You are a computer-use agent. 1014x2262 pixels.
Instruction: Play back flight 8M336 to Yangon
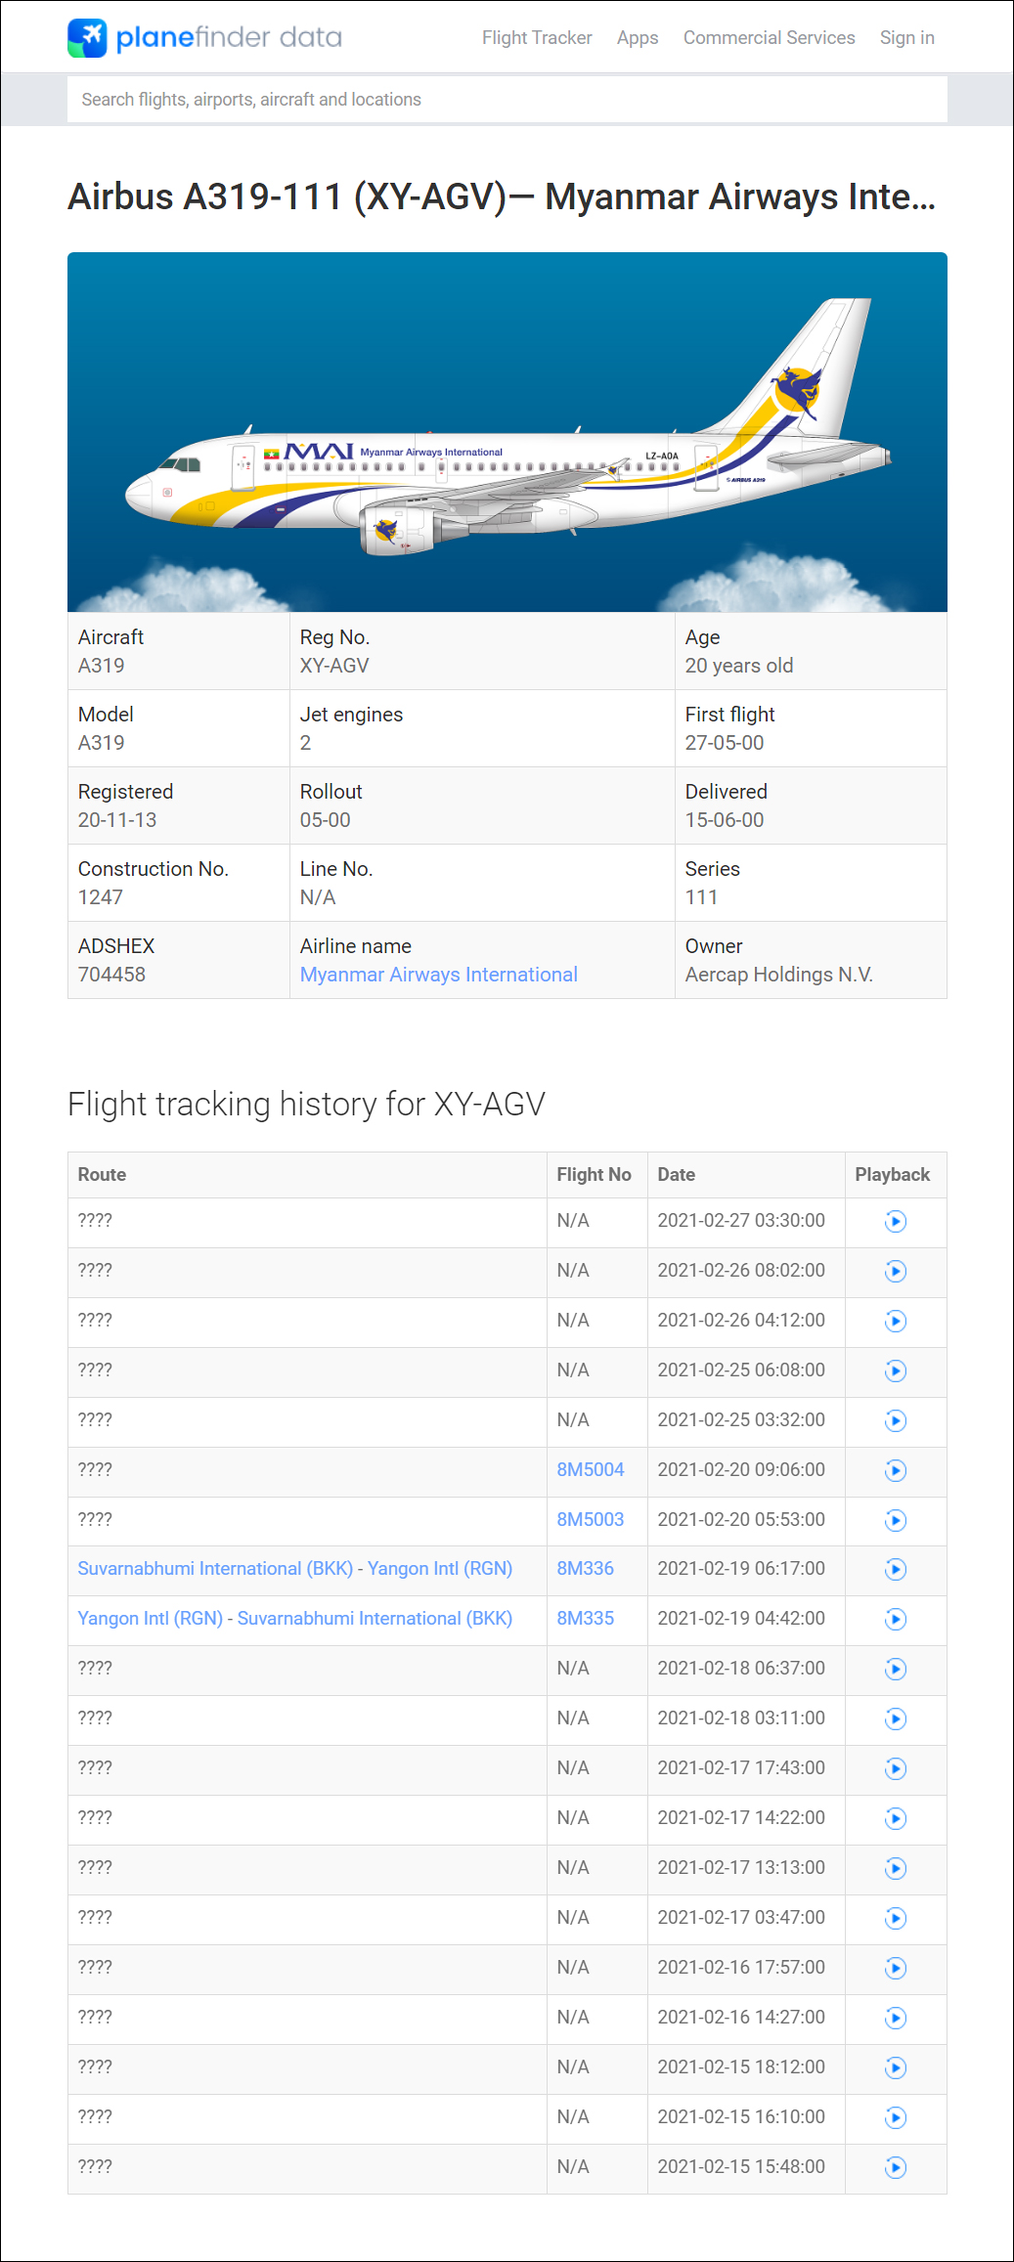tap(896, 1569)
